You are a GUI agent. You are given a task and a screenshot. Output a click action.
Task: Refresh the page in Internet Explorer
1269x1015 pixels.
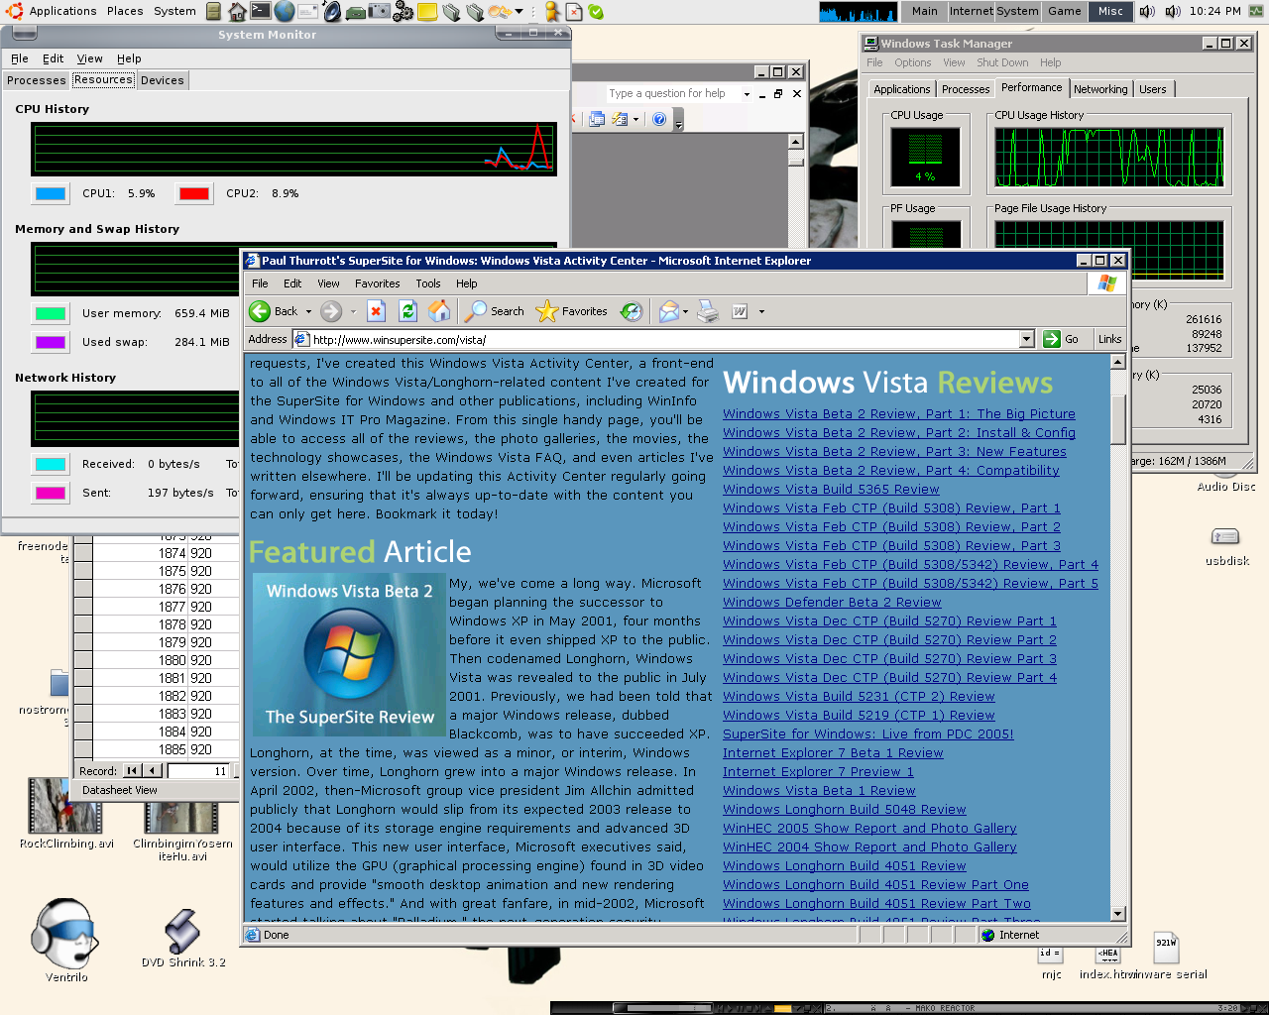(x=407, y=311)
